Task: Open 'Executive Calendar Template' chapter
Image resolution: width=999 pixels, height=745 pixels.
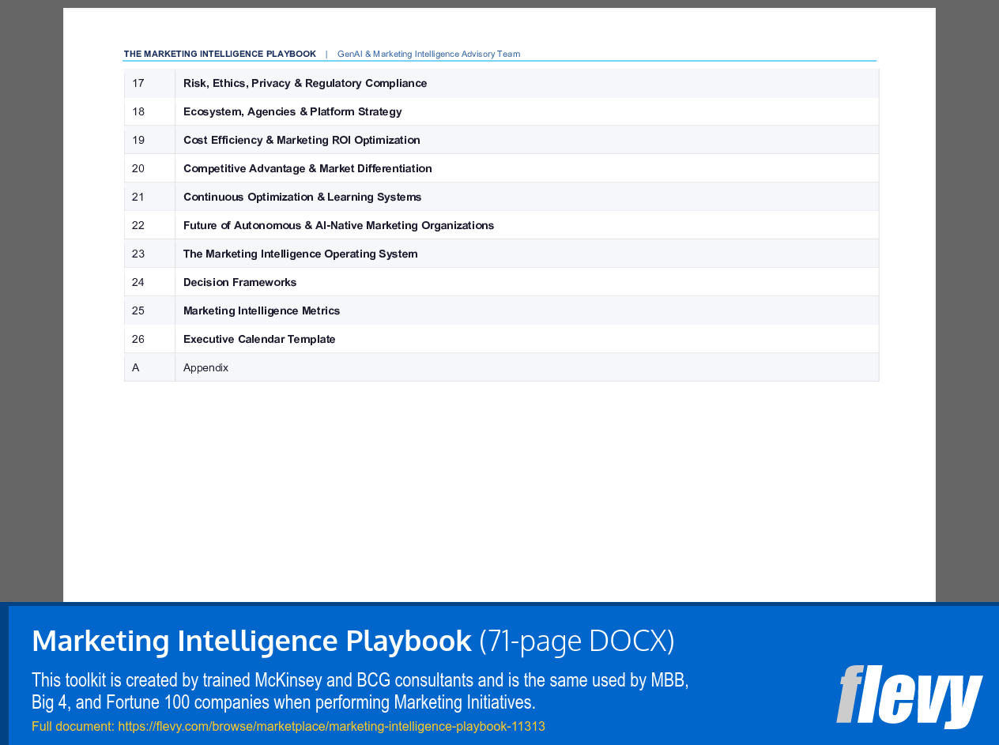Action: (x=259, y=339)
